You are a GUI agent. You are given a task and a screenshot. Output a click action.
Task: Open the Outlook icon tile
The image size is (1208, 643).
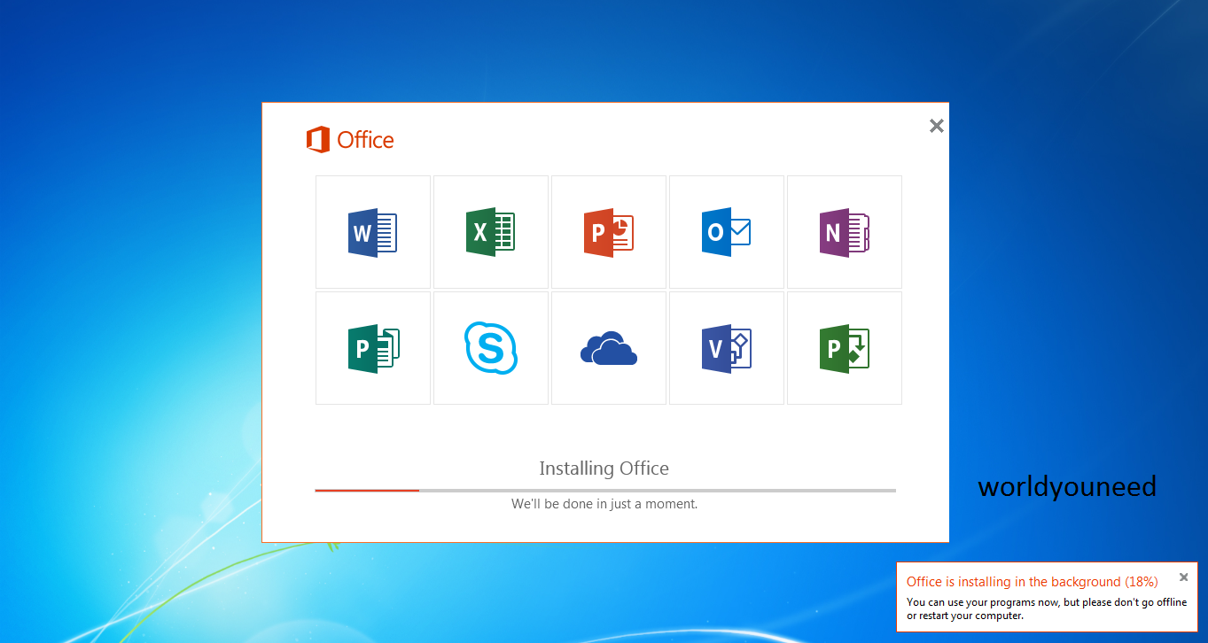coord(726,232)
